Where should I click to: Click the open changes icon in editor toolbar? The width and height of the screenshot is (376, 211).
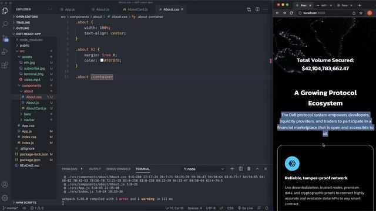tap(249, 9)
